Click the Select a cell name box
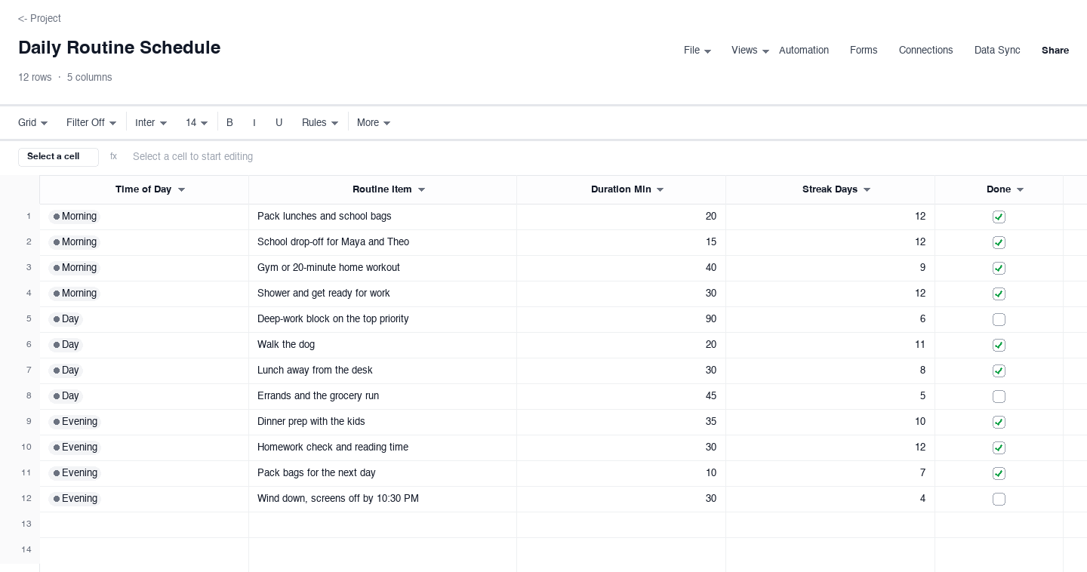The height and width of the screenshot is (572, 1087). coord(58,157)
